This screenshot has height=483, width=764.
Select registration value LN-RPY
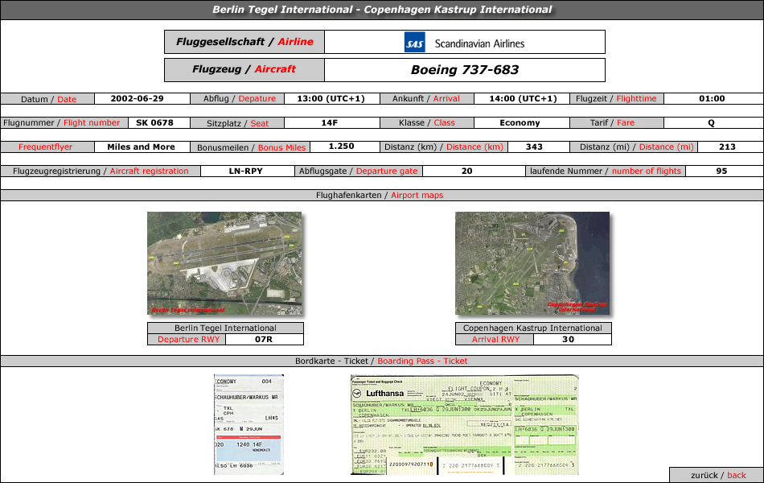click(245, 171)
